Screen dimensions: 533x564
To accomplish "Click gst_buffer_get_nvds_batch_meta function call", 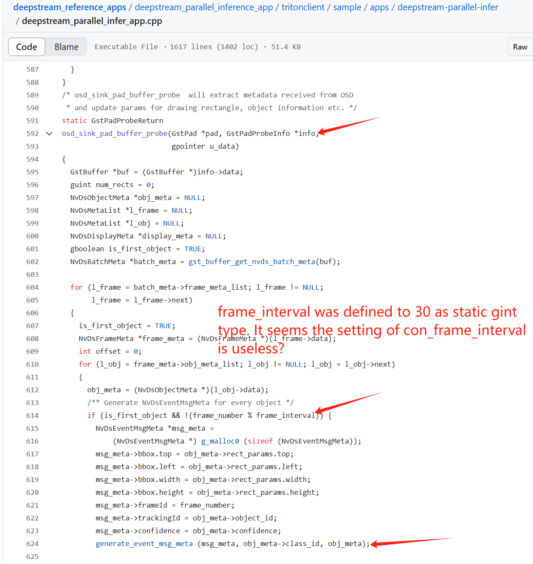I will [252, 262].
